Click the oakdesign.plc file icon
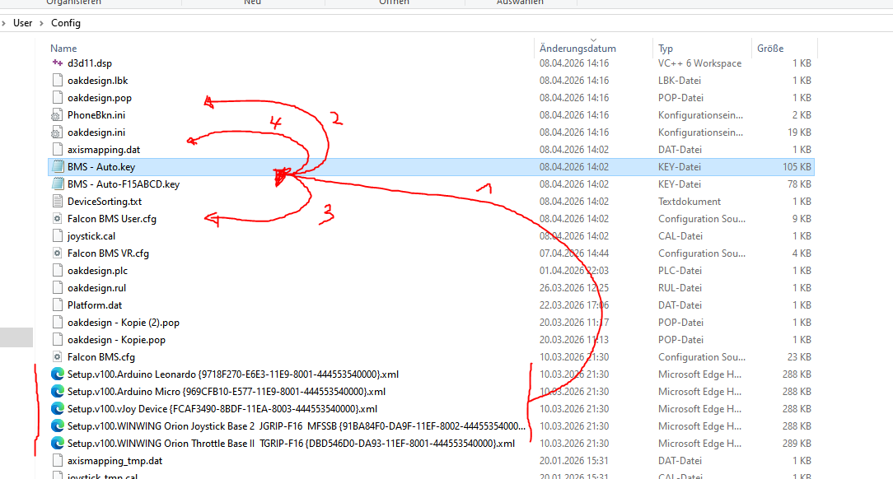Viewport: 893px width, 479px height. [57, 270]
